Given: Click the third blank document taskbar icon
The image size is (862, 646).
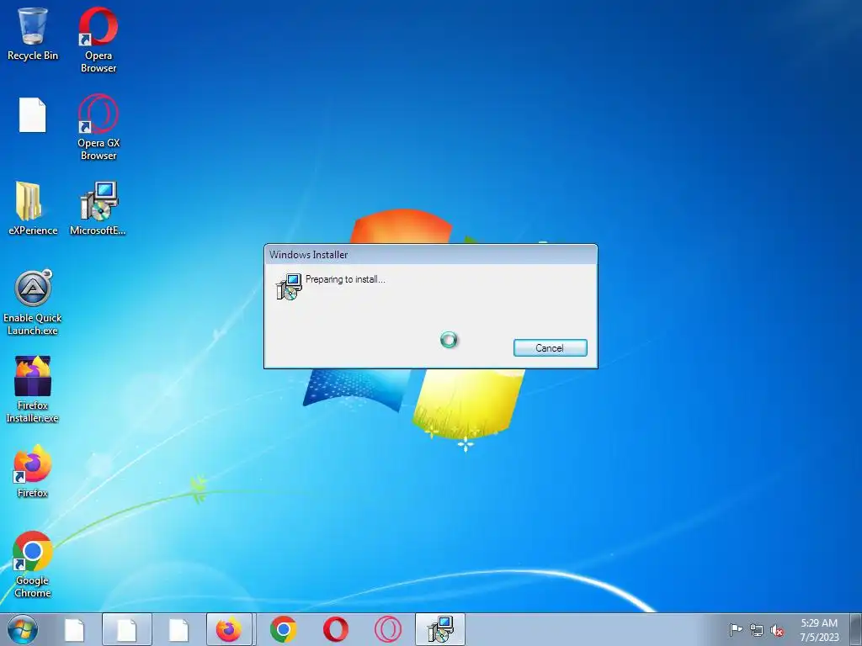Looking at the screenshot, I should point(178,629).
